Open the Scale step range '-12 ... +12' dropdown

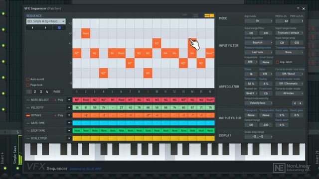click(x=259, y=137)
